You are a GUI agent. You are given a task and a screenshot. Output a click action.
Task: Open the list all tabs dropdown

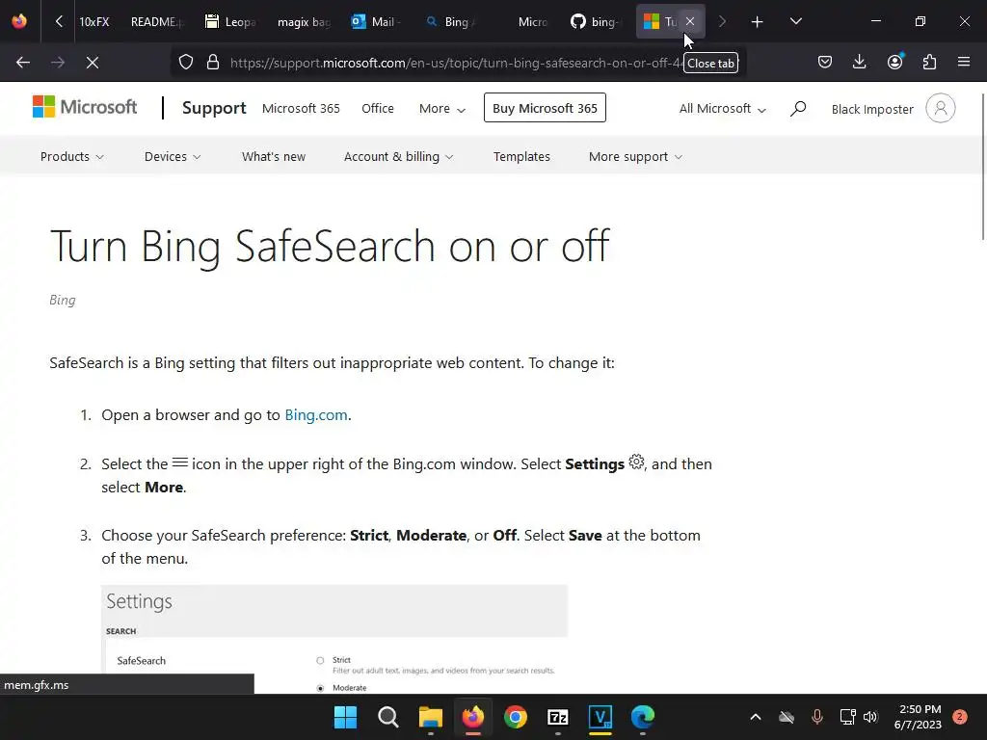click(x=795, y=21)
